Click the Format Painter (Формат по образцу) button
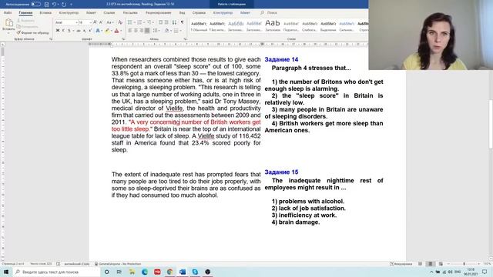The width and height of the screenshot is (493, 277). pyautogui.click(x=32, y=32)
